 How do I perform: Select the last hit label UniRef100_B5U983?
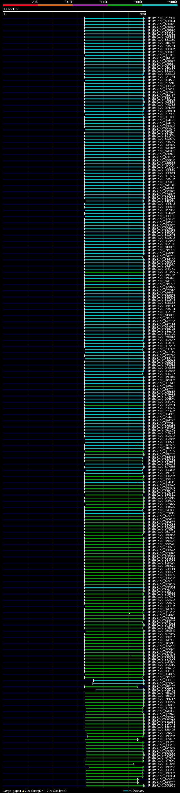pos(161,786)
